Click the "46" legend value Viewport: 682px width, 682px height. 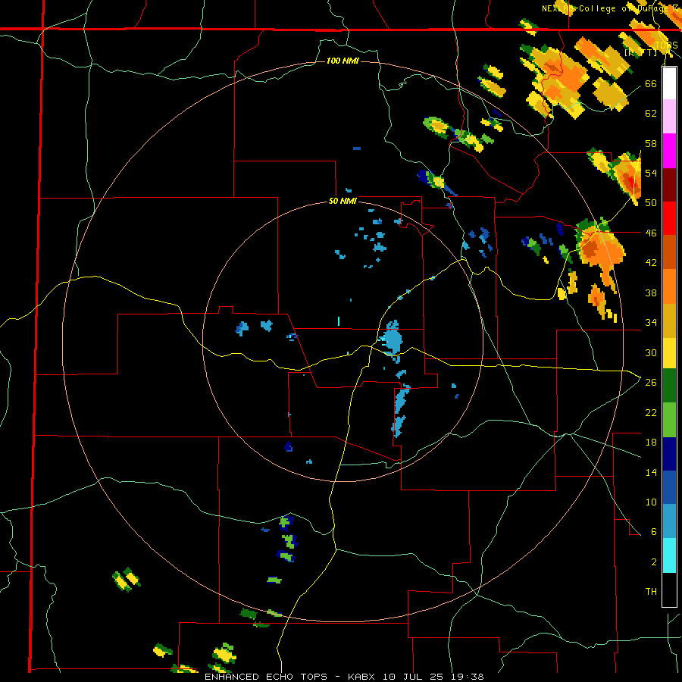pyautogui.click(x=651, y=233)
